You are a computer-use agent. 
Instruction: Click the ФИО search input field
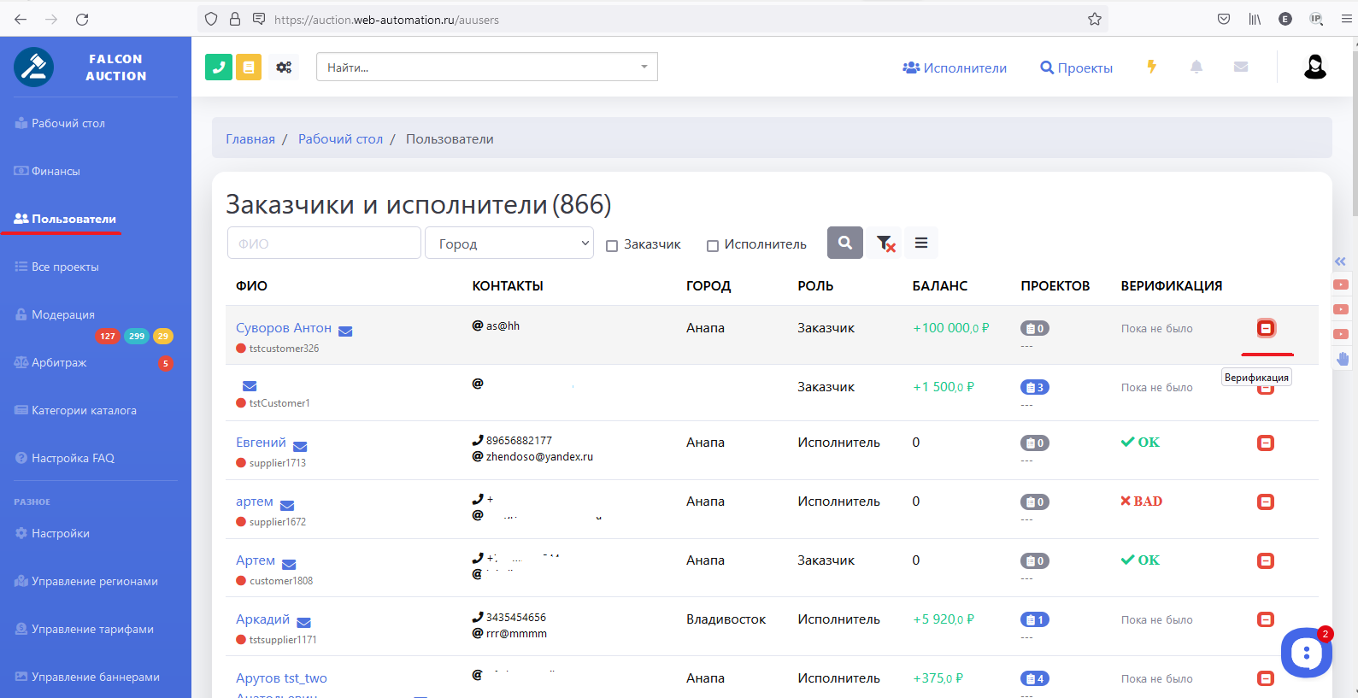click(x=324, y=243)
